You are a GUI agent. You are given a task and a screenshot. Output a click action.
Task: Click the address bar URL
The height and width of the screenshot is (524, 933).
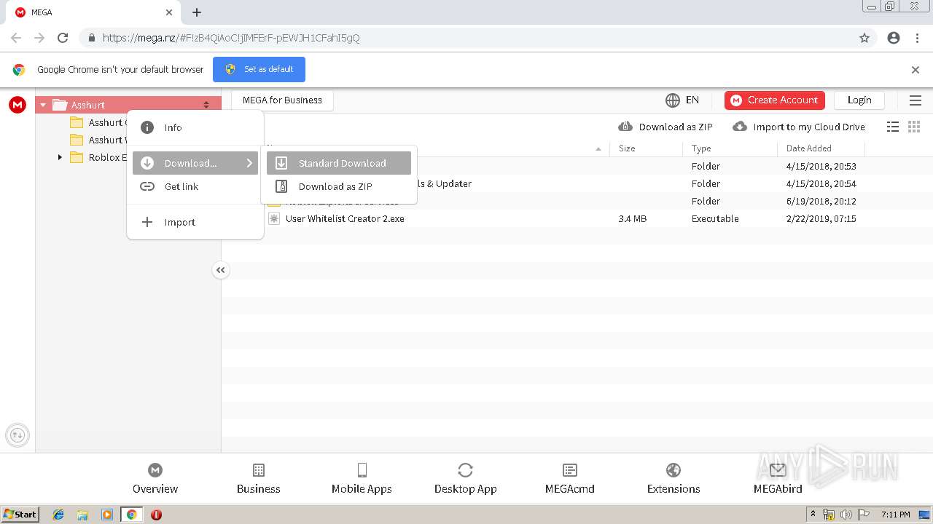[x=231, y=38]
